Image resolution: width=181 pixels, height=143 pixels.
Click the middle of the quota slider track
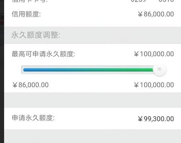pos(88,70)
